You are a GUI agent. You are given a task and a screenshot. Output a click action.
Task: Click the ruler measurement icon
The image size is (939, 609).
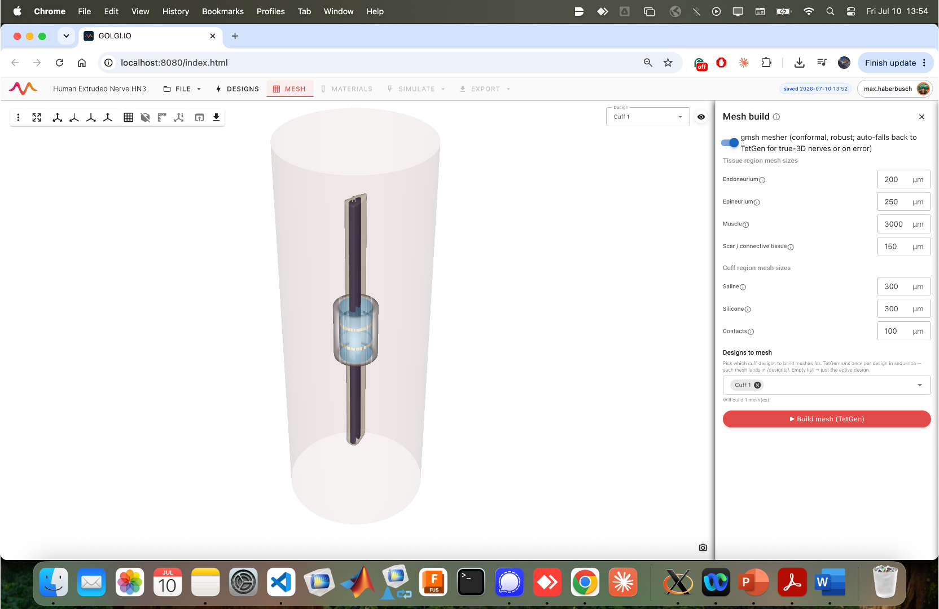pos(162,117)
